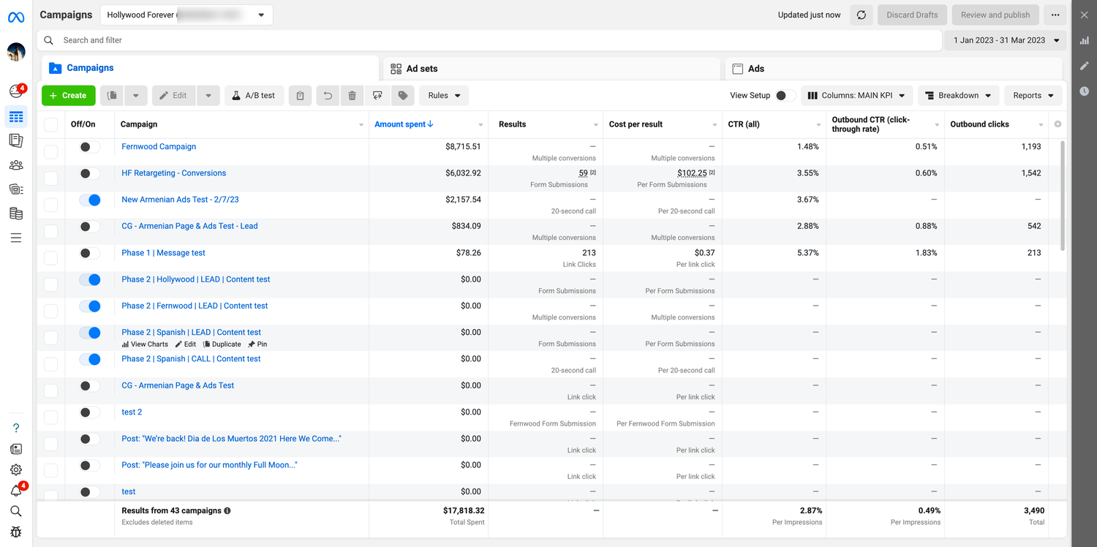Click the Duplicate copy icon in toolbar
Image resolution: width=1097 pixels, height=547 pixels.
[x=112, y=96]
